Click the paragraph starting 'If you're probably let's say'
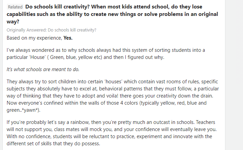Viewport: 243px width, 150px height. (112, 133)
